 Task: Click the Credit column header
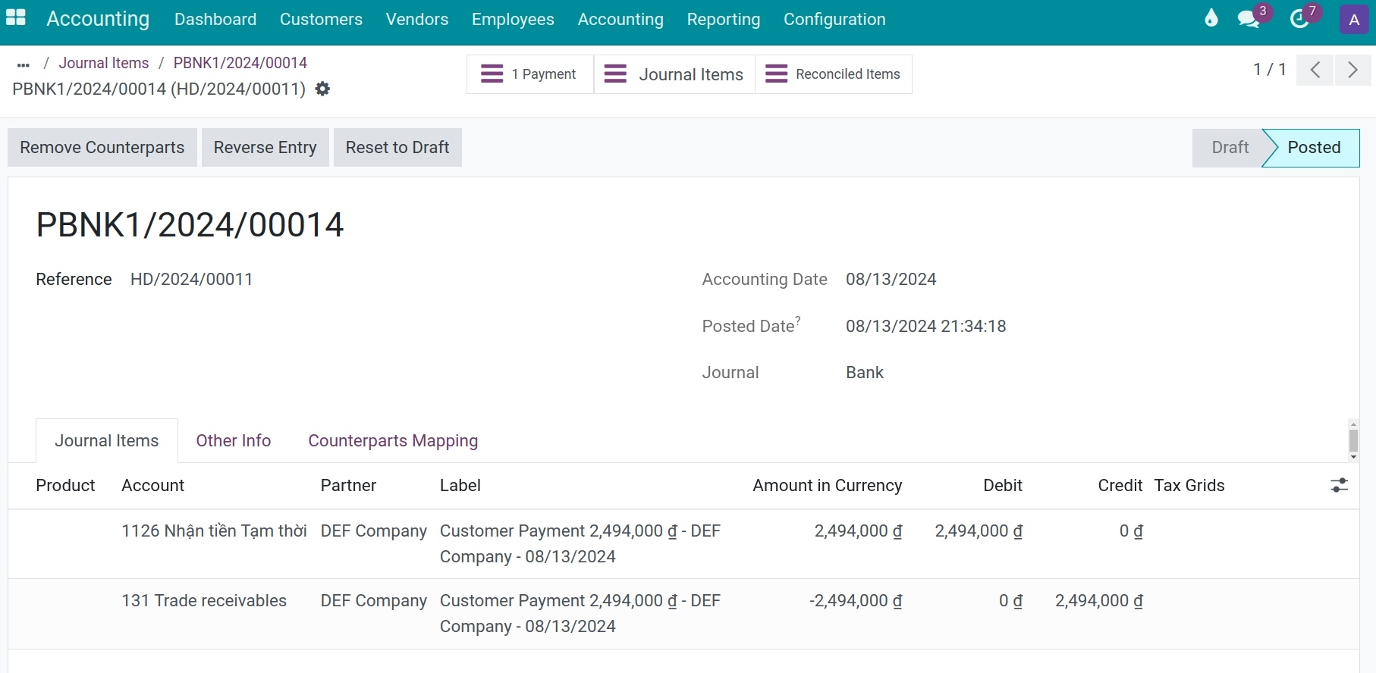(1120, 485)
